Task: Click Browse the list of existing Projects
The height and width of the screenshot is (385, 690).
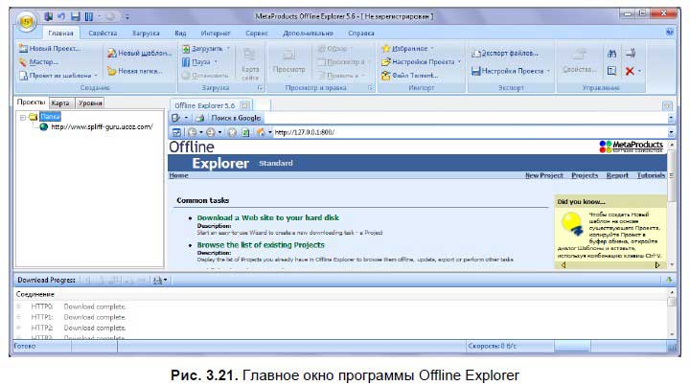Action: (261, 244)
